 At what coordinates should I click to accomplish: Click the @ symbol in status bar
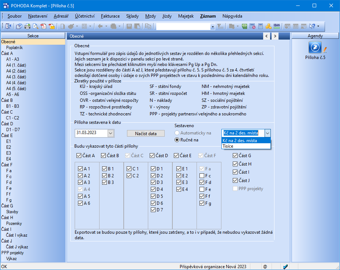tap(265, 267)
